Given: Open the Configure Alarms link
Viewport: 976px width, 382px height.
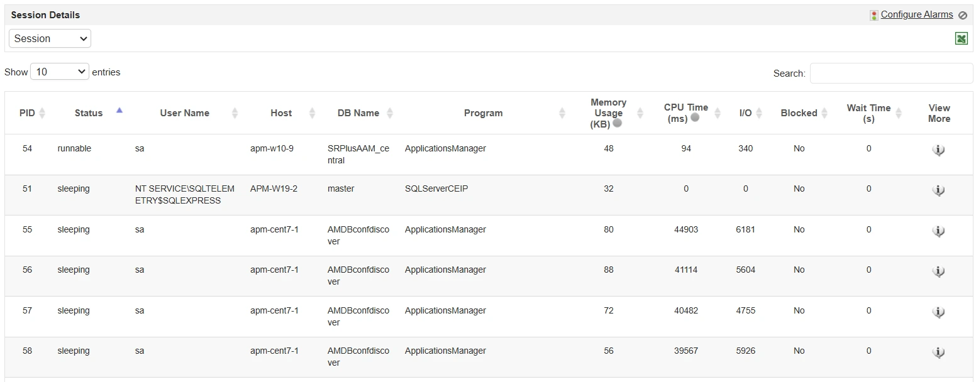Looking at the screenshot, I should click(918, 14).
